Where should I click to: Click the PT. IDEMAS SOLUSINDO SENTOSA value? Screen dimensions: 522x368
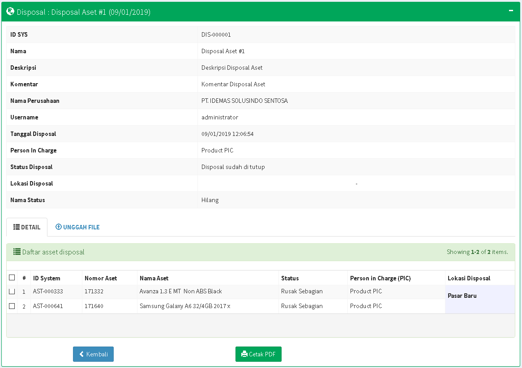tap(244, 101)
